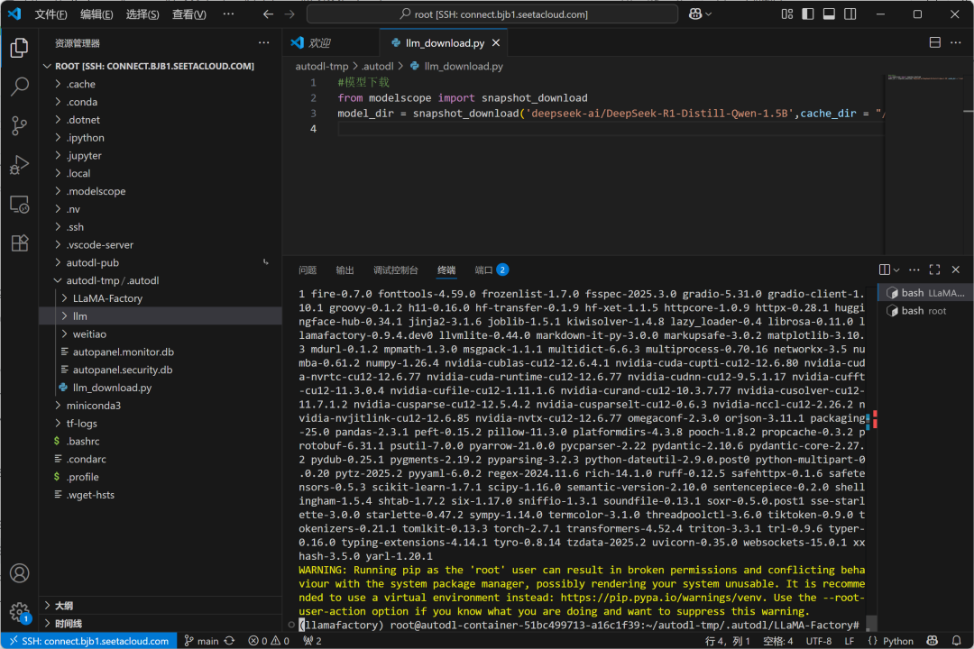This screenshot has width=974, height=649.
Task: Expand the llm folder
Action: pyautogui.click(x=161, y=316)
